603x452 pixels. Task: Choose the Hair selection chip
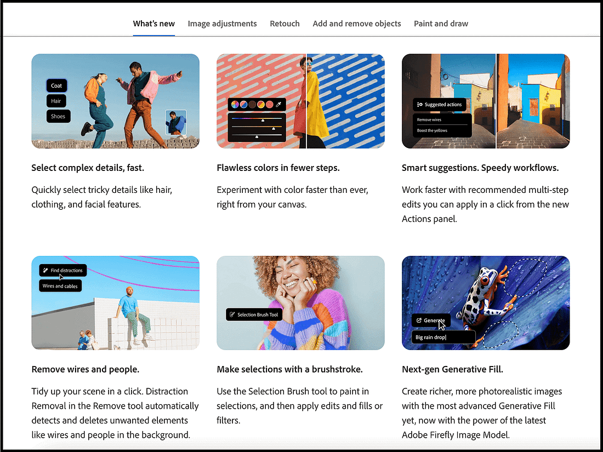(56, 101)
